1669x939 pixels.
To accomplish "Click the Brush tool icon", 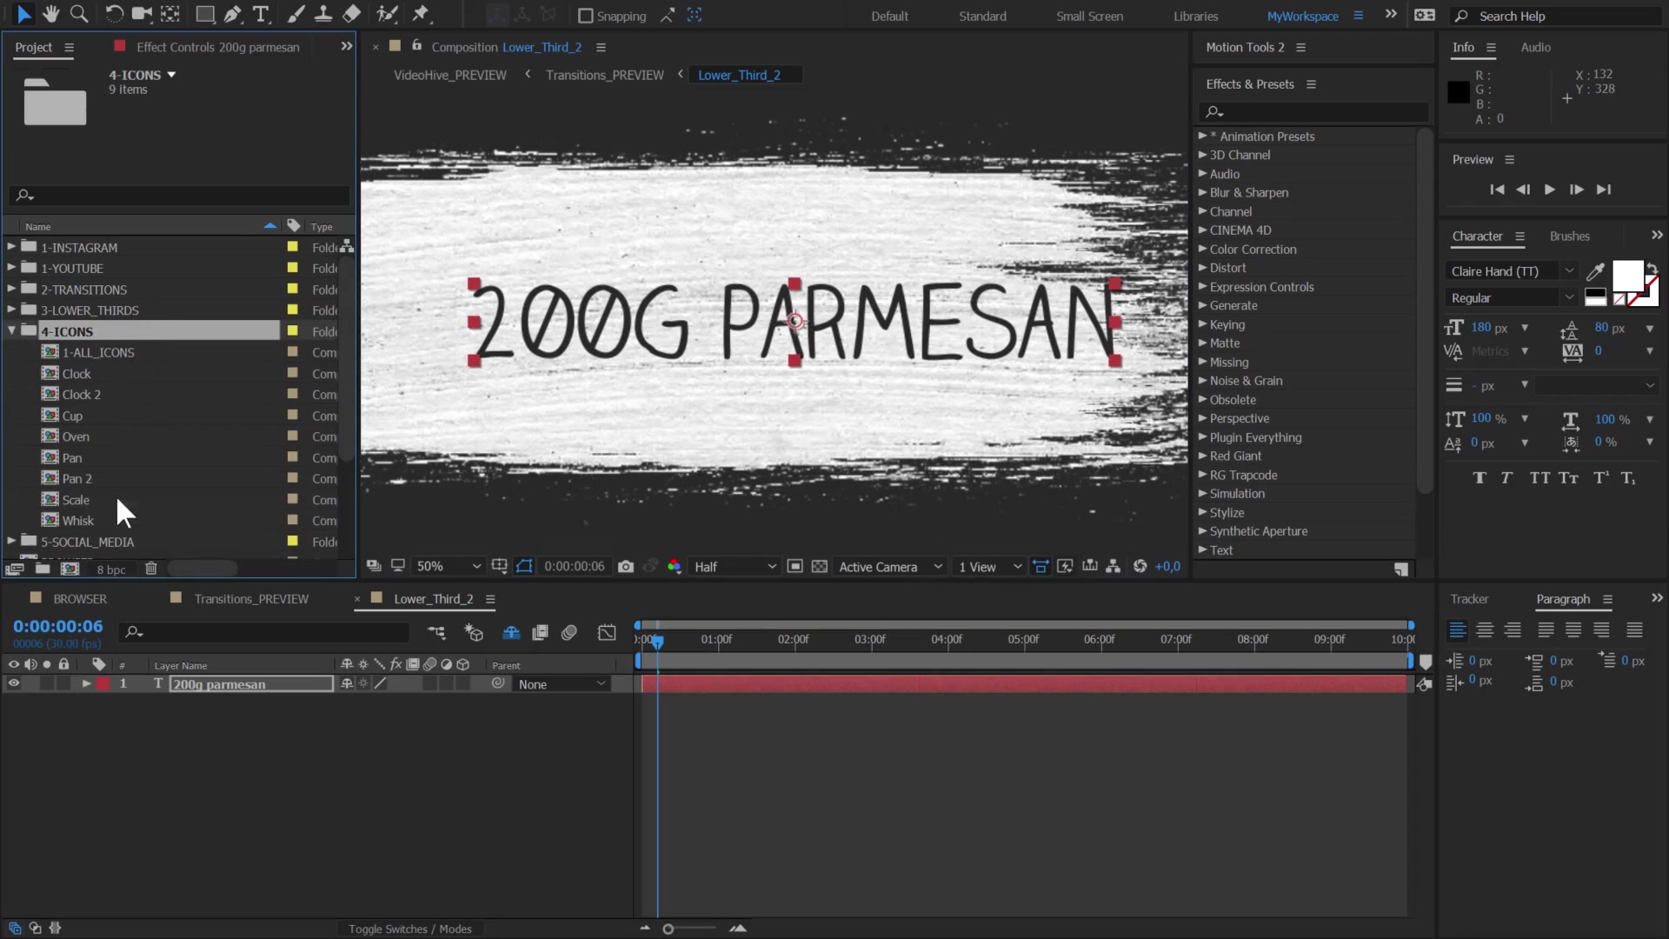I will [x=292, y=14].
